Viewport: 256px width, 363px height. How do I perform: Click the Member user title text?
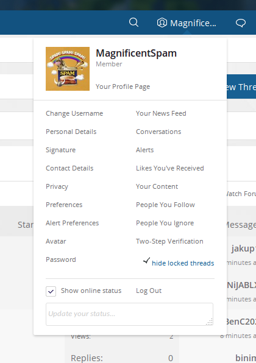(109, 64)
